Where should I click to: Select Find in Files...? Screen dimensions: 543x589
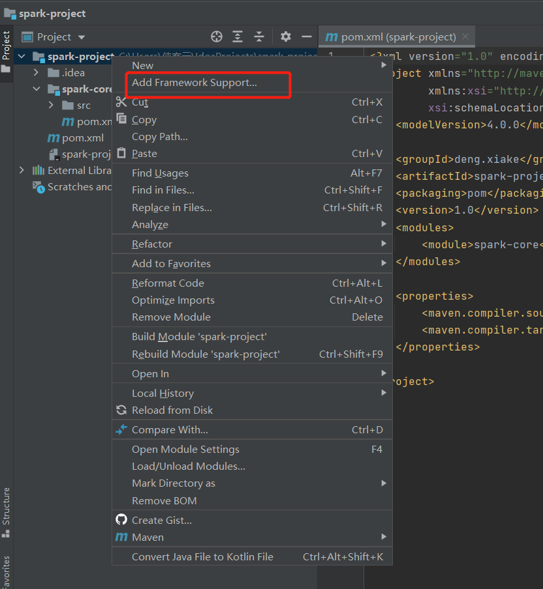(252, 190)
